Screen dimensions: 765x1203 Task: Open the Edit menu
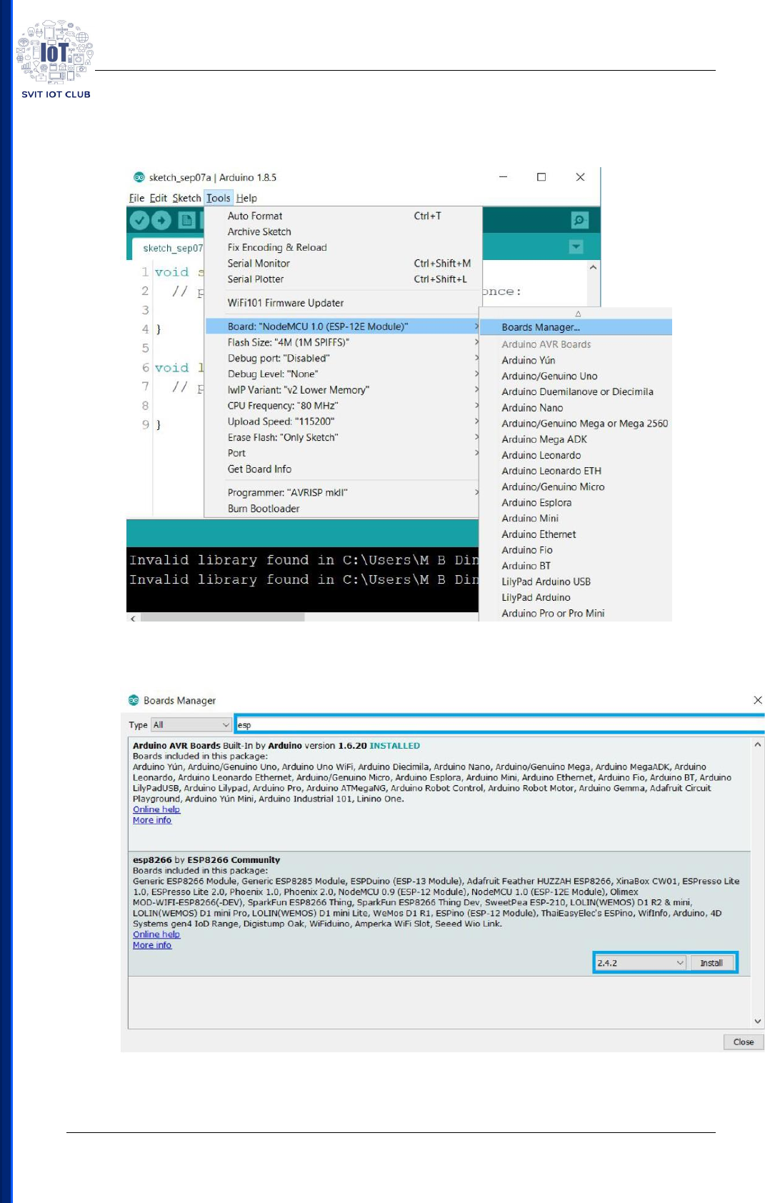158,198
